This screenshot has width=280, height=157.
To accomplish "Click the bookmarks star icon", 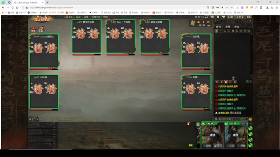I will click(3, 12).
